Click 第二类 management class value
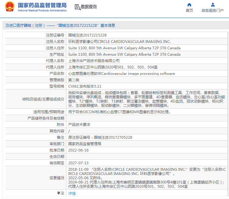 74,80
